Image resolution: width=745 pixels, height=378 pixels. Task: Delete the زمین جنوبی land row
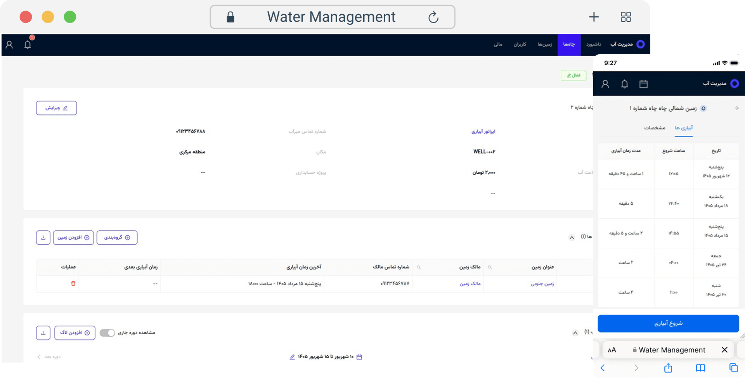tap(73, 283)
